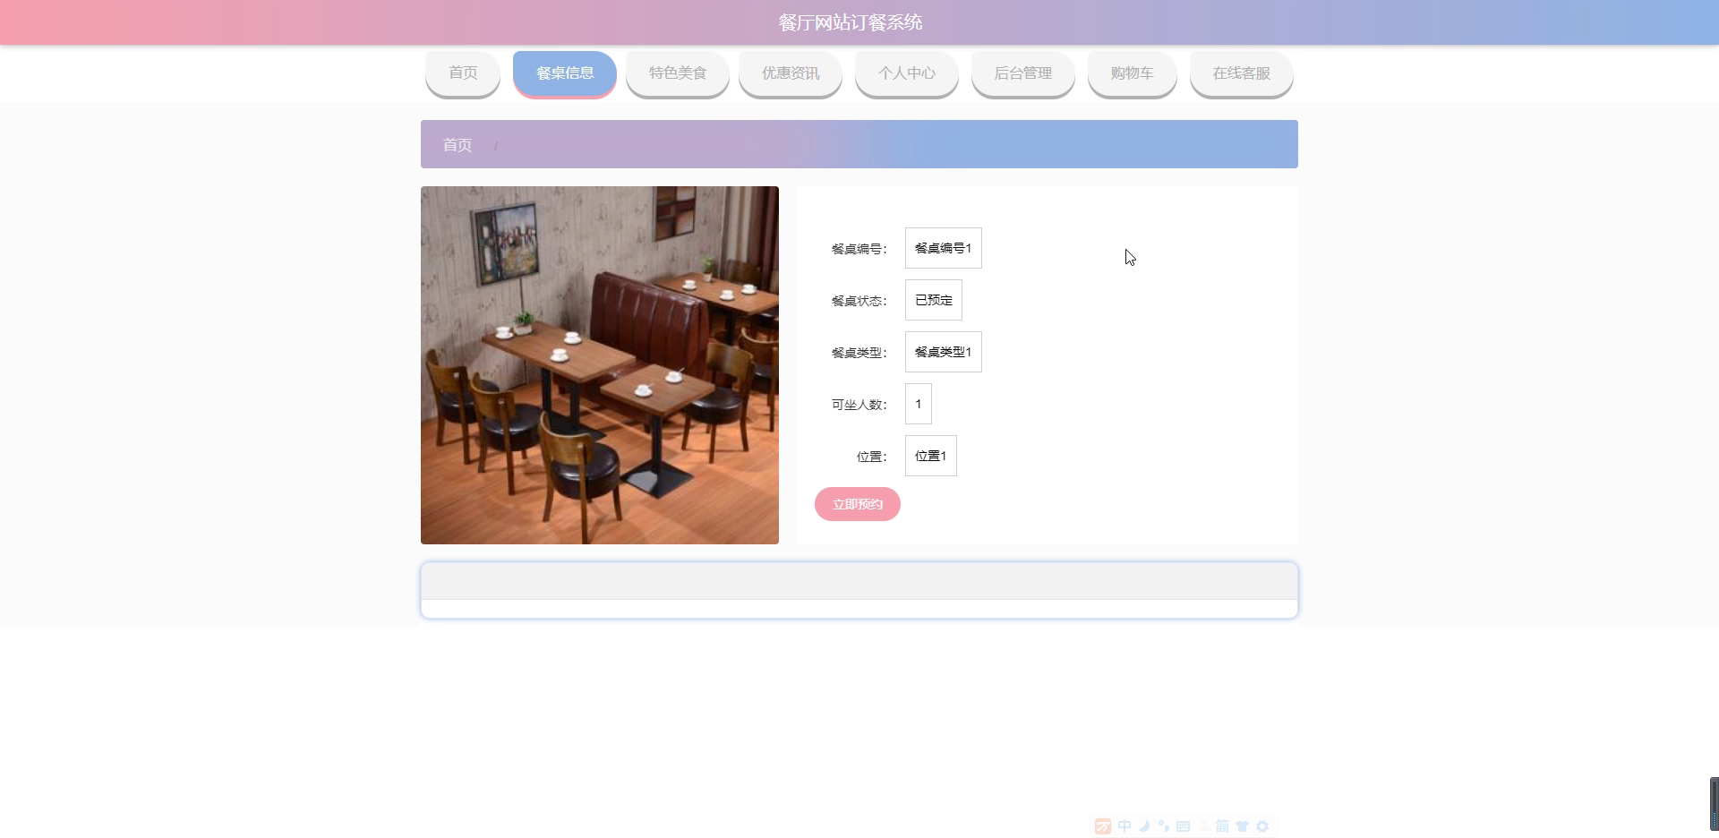Click the 可坐人数 value 1
The image size is (1719, 838).
point(919,404)
